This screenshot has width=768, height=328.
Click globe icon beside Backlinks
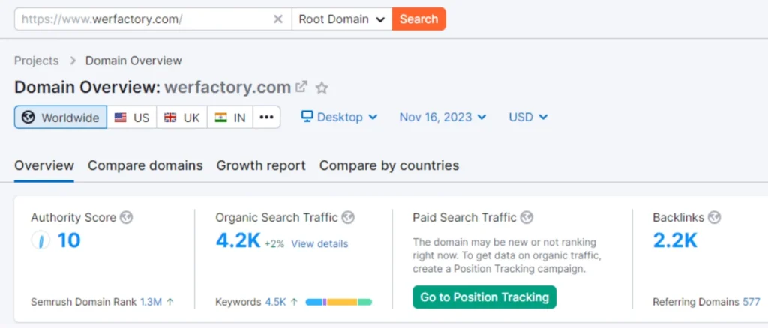[715, 217]
